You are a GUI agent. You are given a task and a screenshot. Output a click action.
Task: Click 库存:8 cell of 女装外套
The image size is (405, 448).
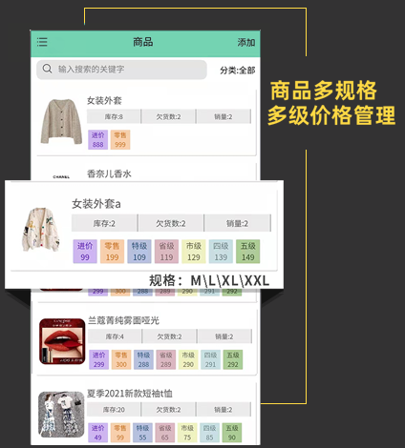click(x=114, y=116)
